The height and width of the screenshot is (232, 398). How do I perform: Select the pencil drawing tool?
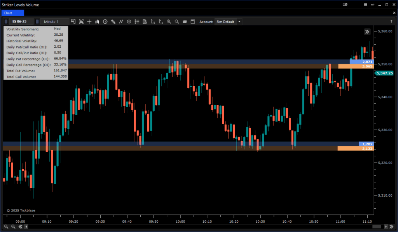click(113, 22)
